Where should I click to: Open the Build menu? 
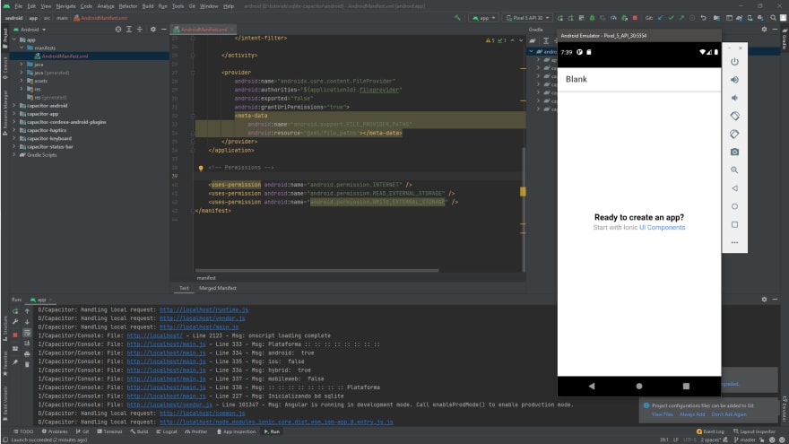148,6
